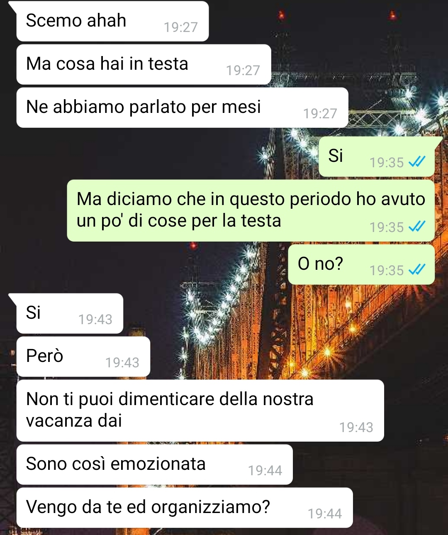448x535 pixels.
Task: Click the sent 'Si' message at 19:35
Action: click(x=377, y=156)
